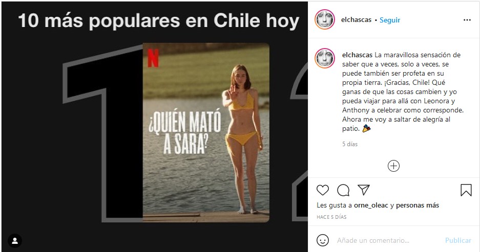The image size is (480, 252).
Task: Submit the comment with Publicar
Action: 458,240
